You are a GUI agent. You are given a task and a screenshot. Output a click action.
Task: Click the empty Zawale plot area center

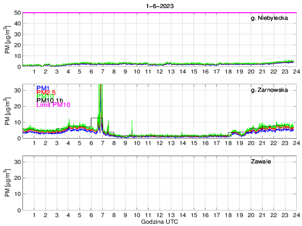click(x=159, y=183)
